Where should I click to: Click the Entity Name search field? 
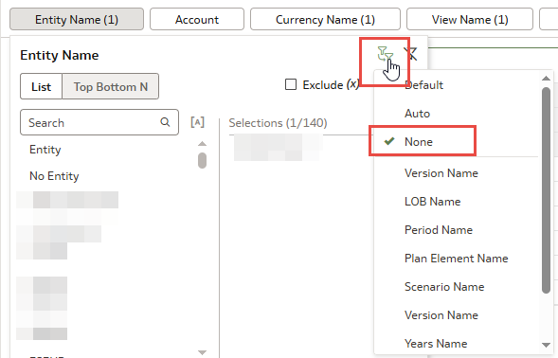(99, 122)
